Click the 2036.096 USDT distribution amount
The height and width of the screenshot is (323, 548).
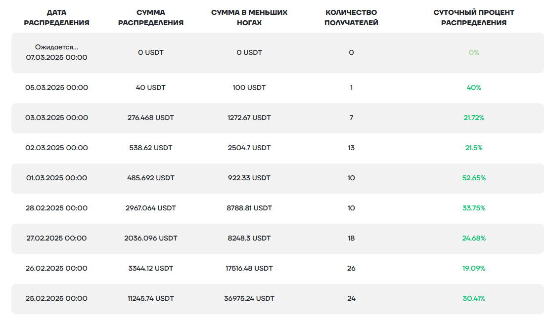point(151,238)
